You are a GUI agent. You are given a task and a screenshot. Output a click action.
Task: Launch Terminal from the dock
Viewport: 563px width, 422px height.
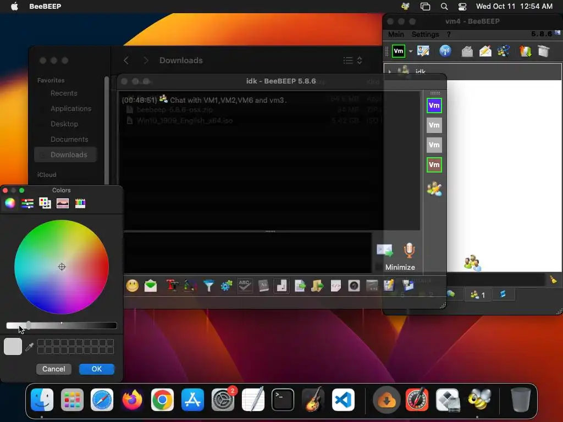pyautogui.click(x=283, y=399)
